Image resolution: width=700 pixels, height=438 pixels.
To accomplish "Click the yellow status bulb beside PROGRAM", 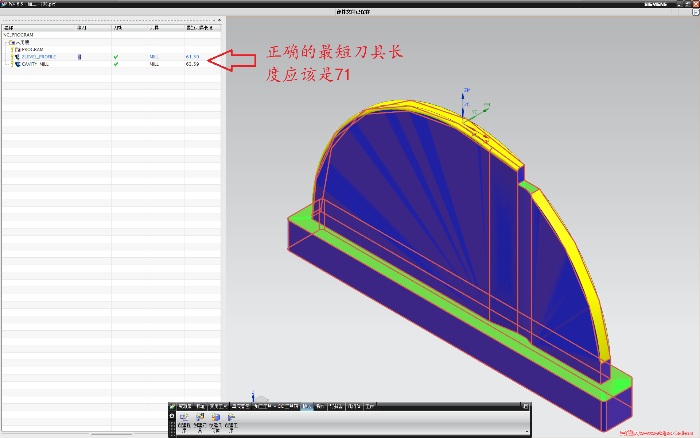I will [12, 49].
